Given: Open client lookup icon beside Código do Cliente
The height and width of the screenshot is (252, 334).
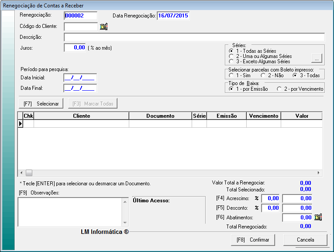Looking at the screenshot, I should [x=103, y=27].
